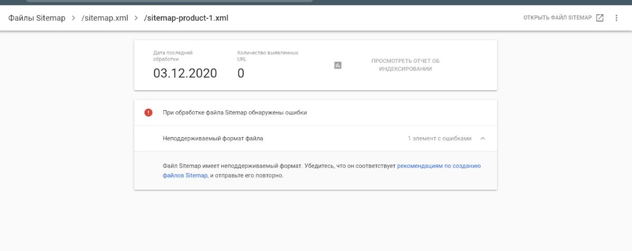The width and height of the screenshot is (632, 251).
Task: Click ПРОСМОТРЕТЬ ОТЧЕТ ОБ ИНДЕКСИРОВАНИИ button
Action: click(406, 65)
